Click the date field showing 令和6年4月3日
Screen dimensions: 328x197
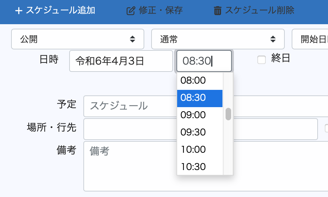click(x=121, y=61)
